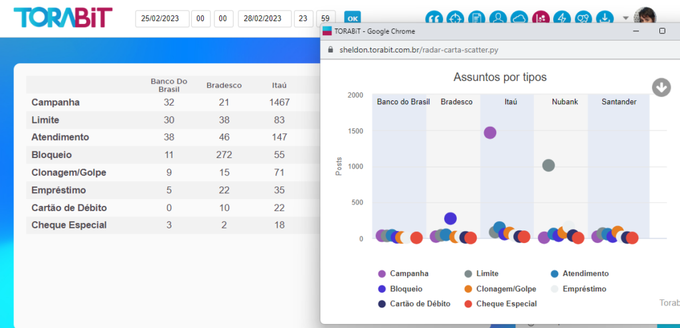Viewport: 680px width, 328px height.
Task: Click the 71 cell in Clonagem/Golpe row
Action: click(280, 173)
